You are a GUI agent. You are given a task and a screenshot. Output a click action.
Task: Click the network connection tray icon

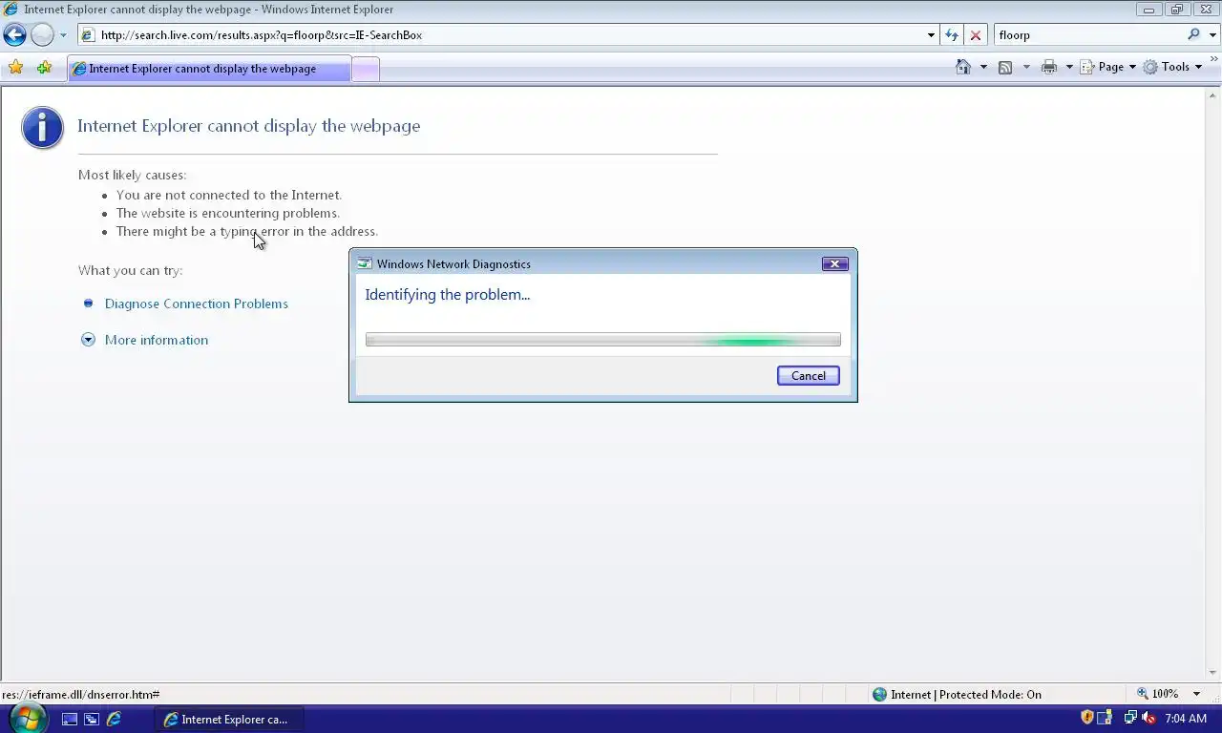click(1130, 718)
